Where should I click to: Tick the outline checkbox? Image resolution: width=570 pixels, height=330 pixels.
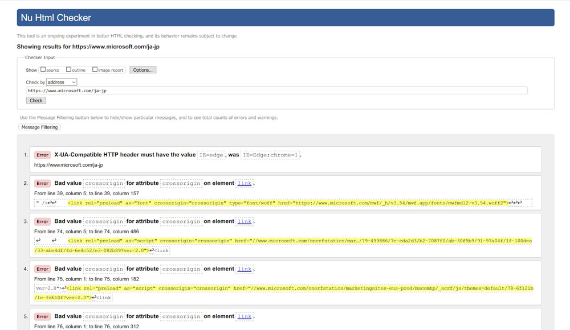pos(68,69)
